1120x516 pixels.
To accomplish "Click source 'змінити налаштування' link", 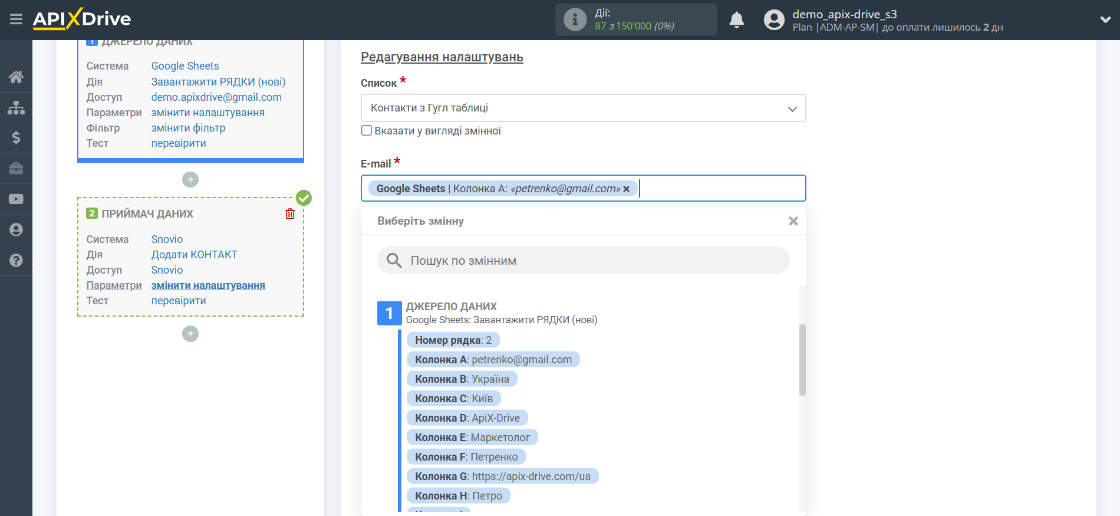I will coord(207,113).
